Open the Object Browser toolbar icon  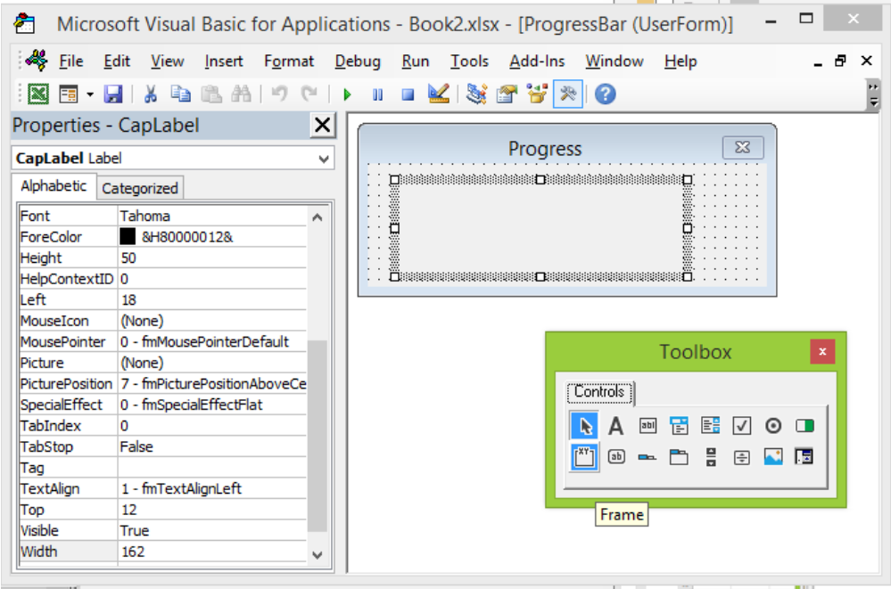pyautogui.click(x=537, y=94)
